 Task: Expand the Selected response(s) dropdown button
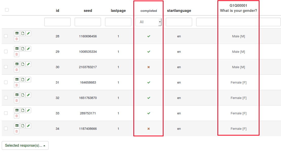(x=25, y=145)
